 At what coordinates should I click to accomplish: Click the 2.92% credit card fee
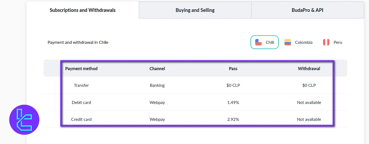pos(233,119)
